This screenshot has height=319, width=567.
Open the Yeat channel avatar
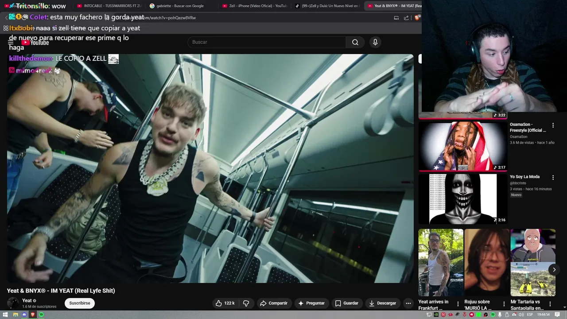tap(13, 303)
